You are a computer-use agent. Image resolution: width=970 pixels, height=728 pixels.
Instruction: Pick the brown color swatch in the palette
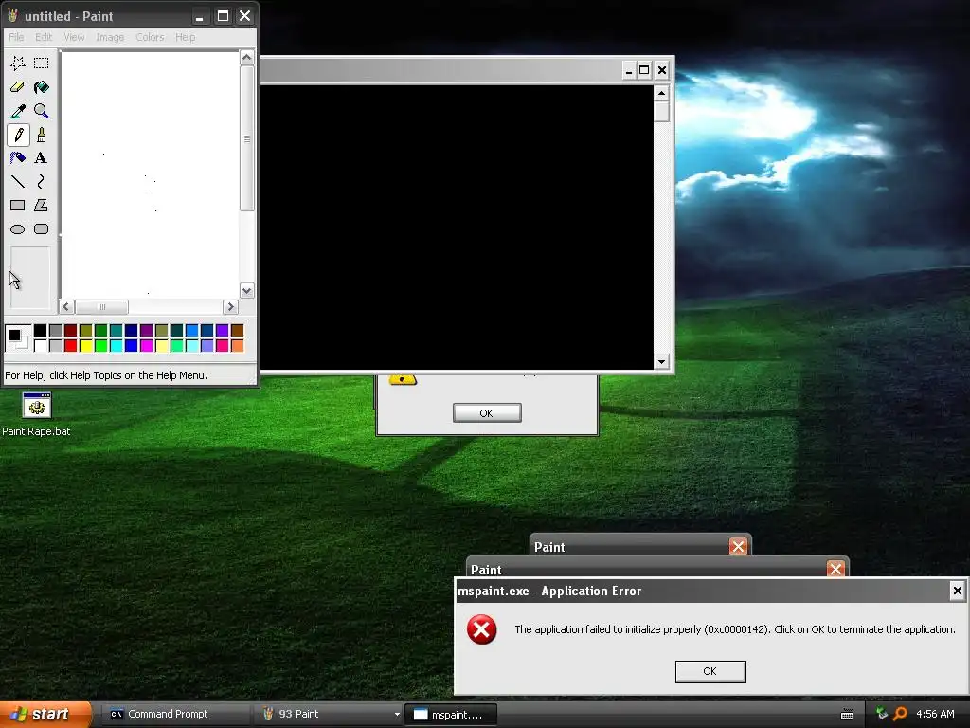[238, 330]
